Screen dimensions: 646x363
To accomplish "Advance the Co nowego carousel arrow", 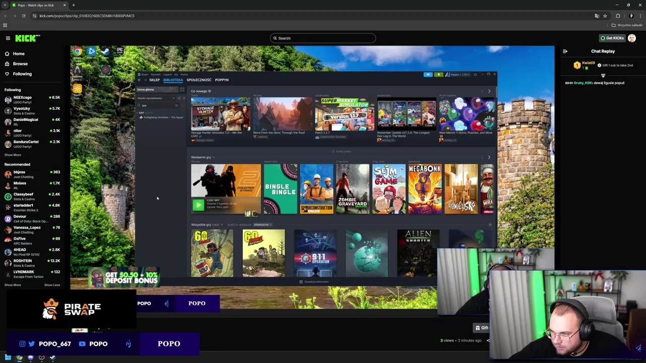I will [489, 91].
